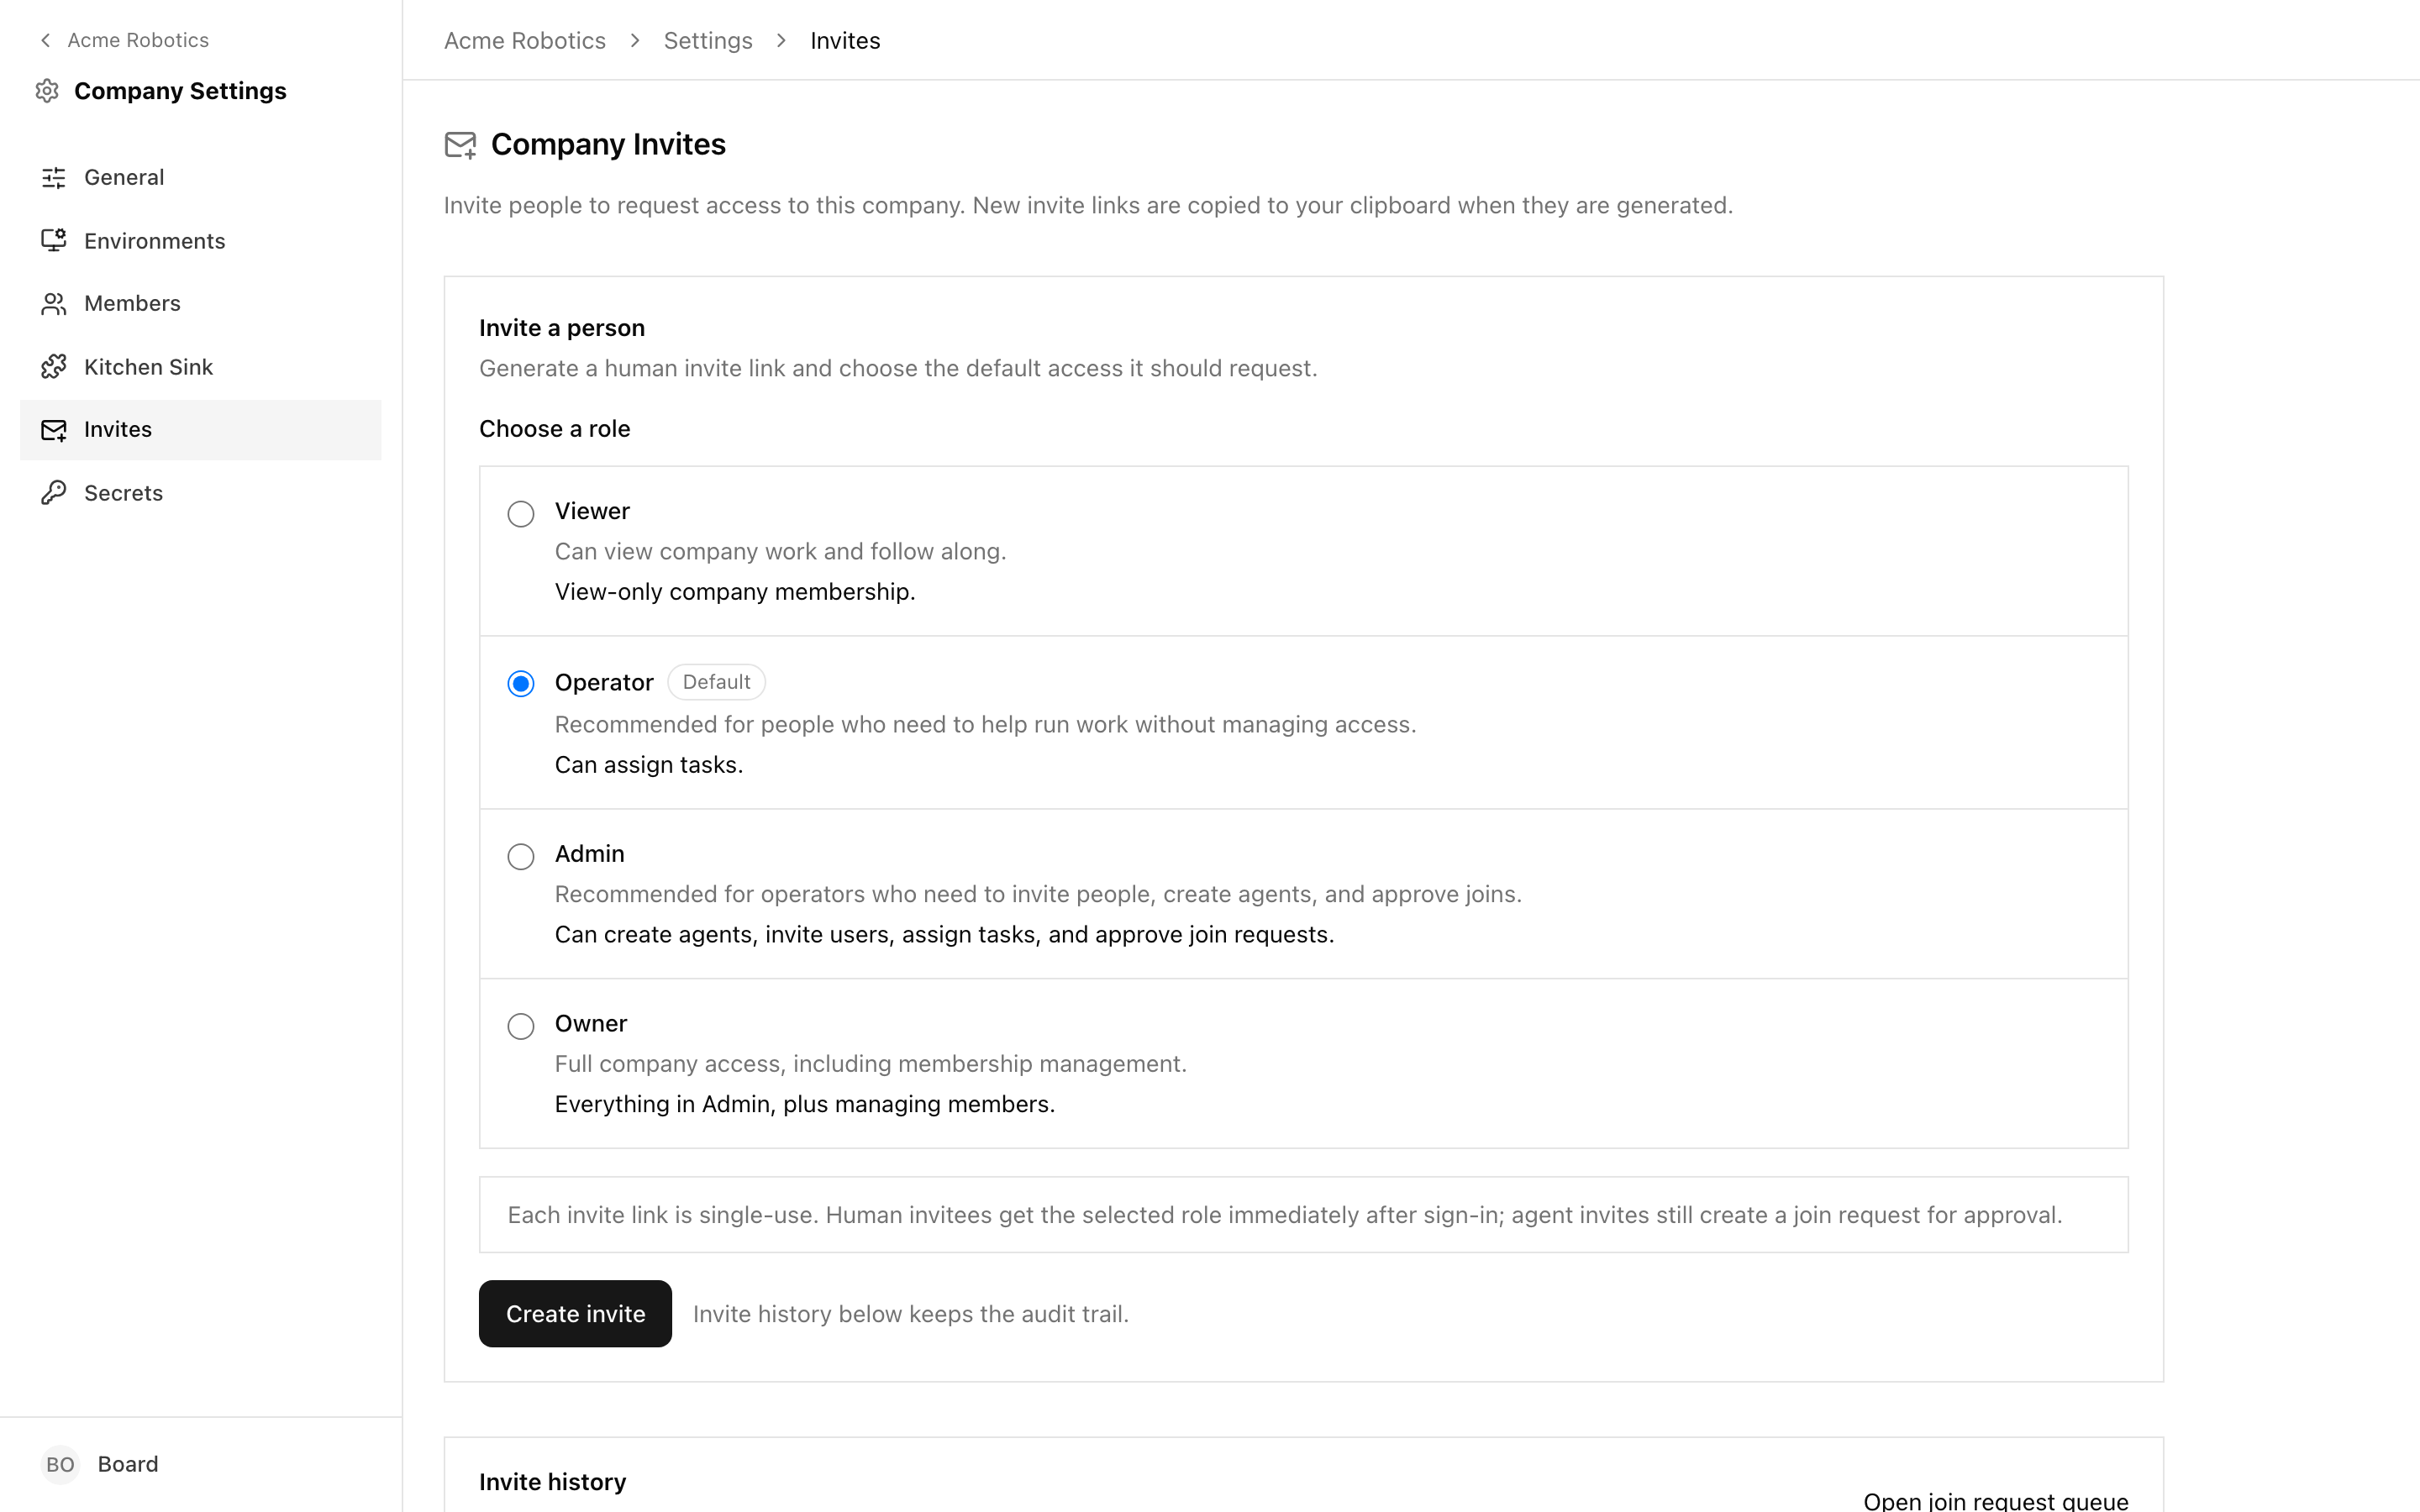Screen dimensions: 2420x1512
Task: Click 'Invite history below keeps the audit trail.'
Action: click(x=911, y=1314)
